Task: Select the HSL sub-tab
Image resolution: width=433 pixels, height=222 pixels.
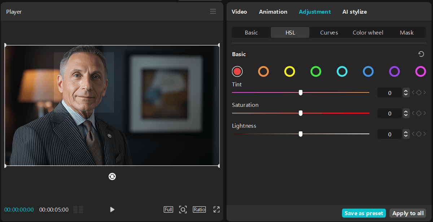Action: 290,32
